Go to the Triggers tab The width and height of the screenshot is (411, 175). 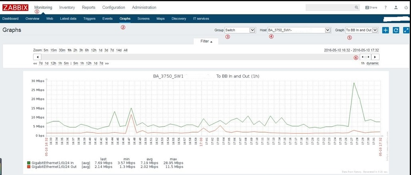click(89, 18)
